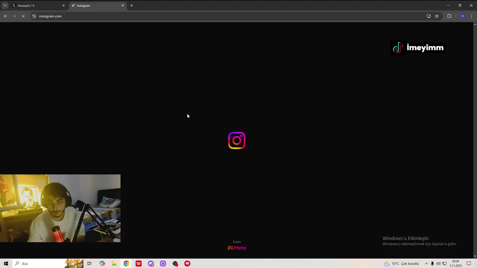The image size is (477, 268).
Task: Open the weather widget 15°C Çok bulutlu
Action: point(401,264)
